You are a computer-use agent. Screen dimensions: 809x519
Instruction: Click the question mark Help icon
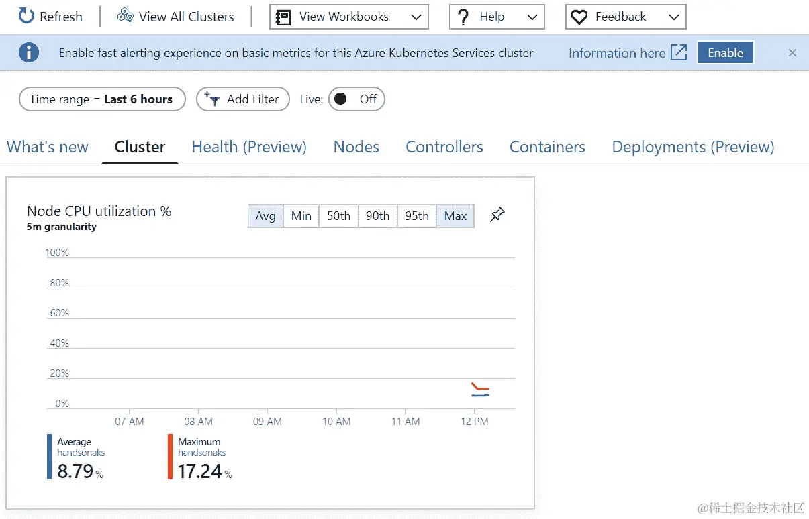[463, 17]
